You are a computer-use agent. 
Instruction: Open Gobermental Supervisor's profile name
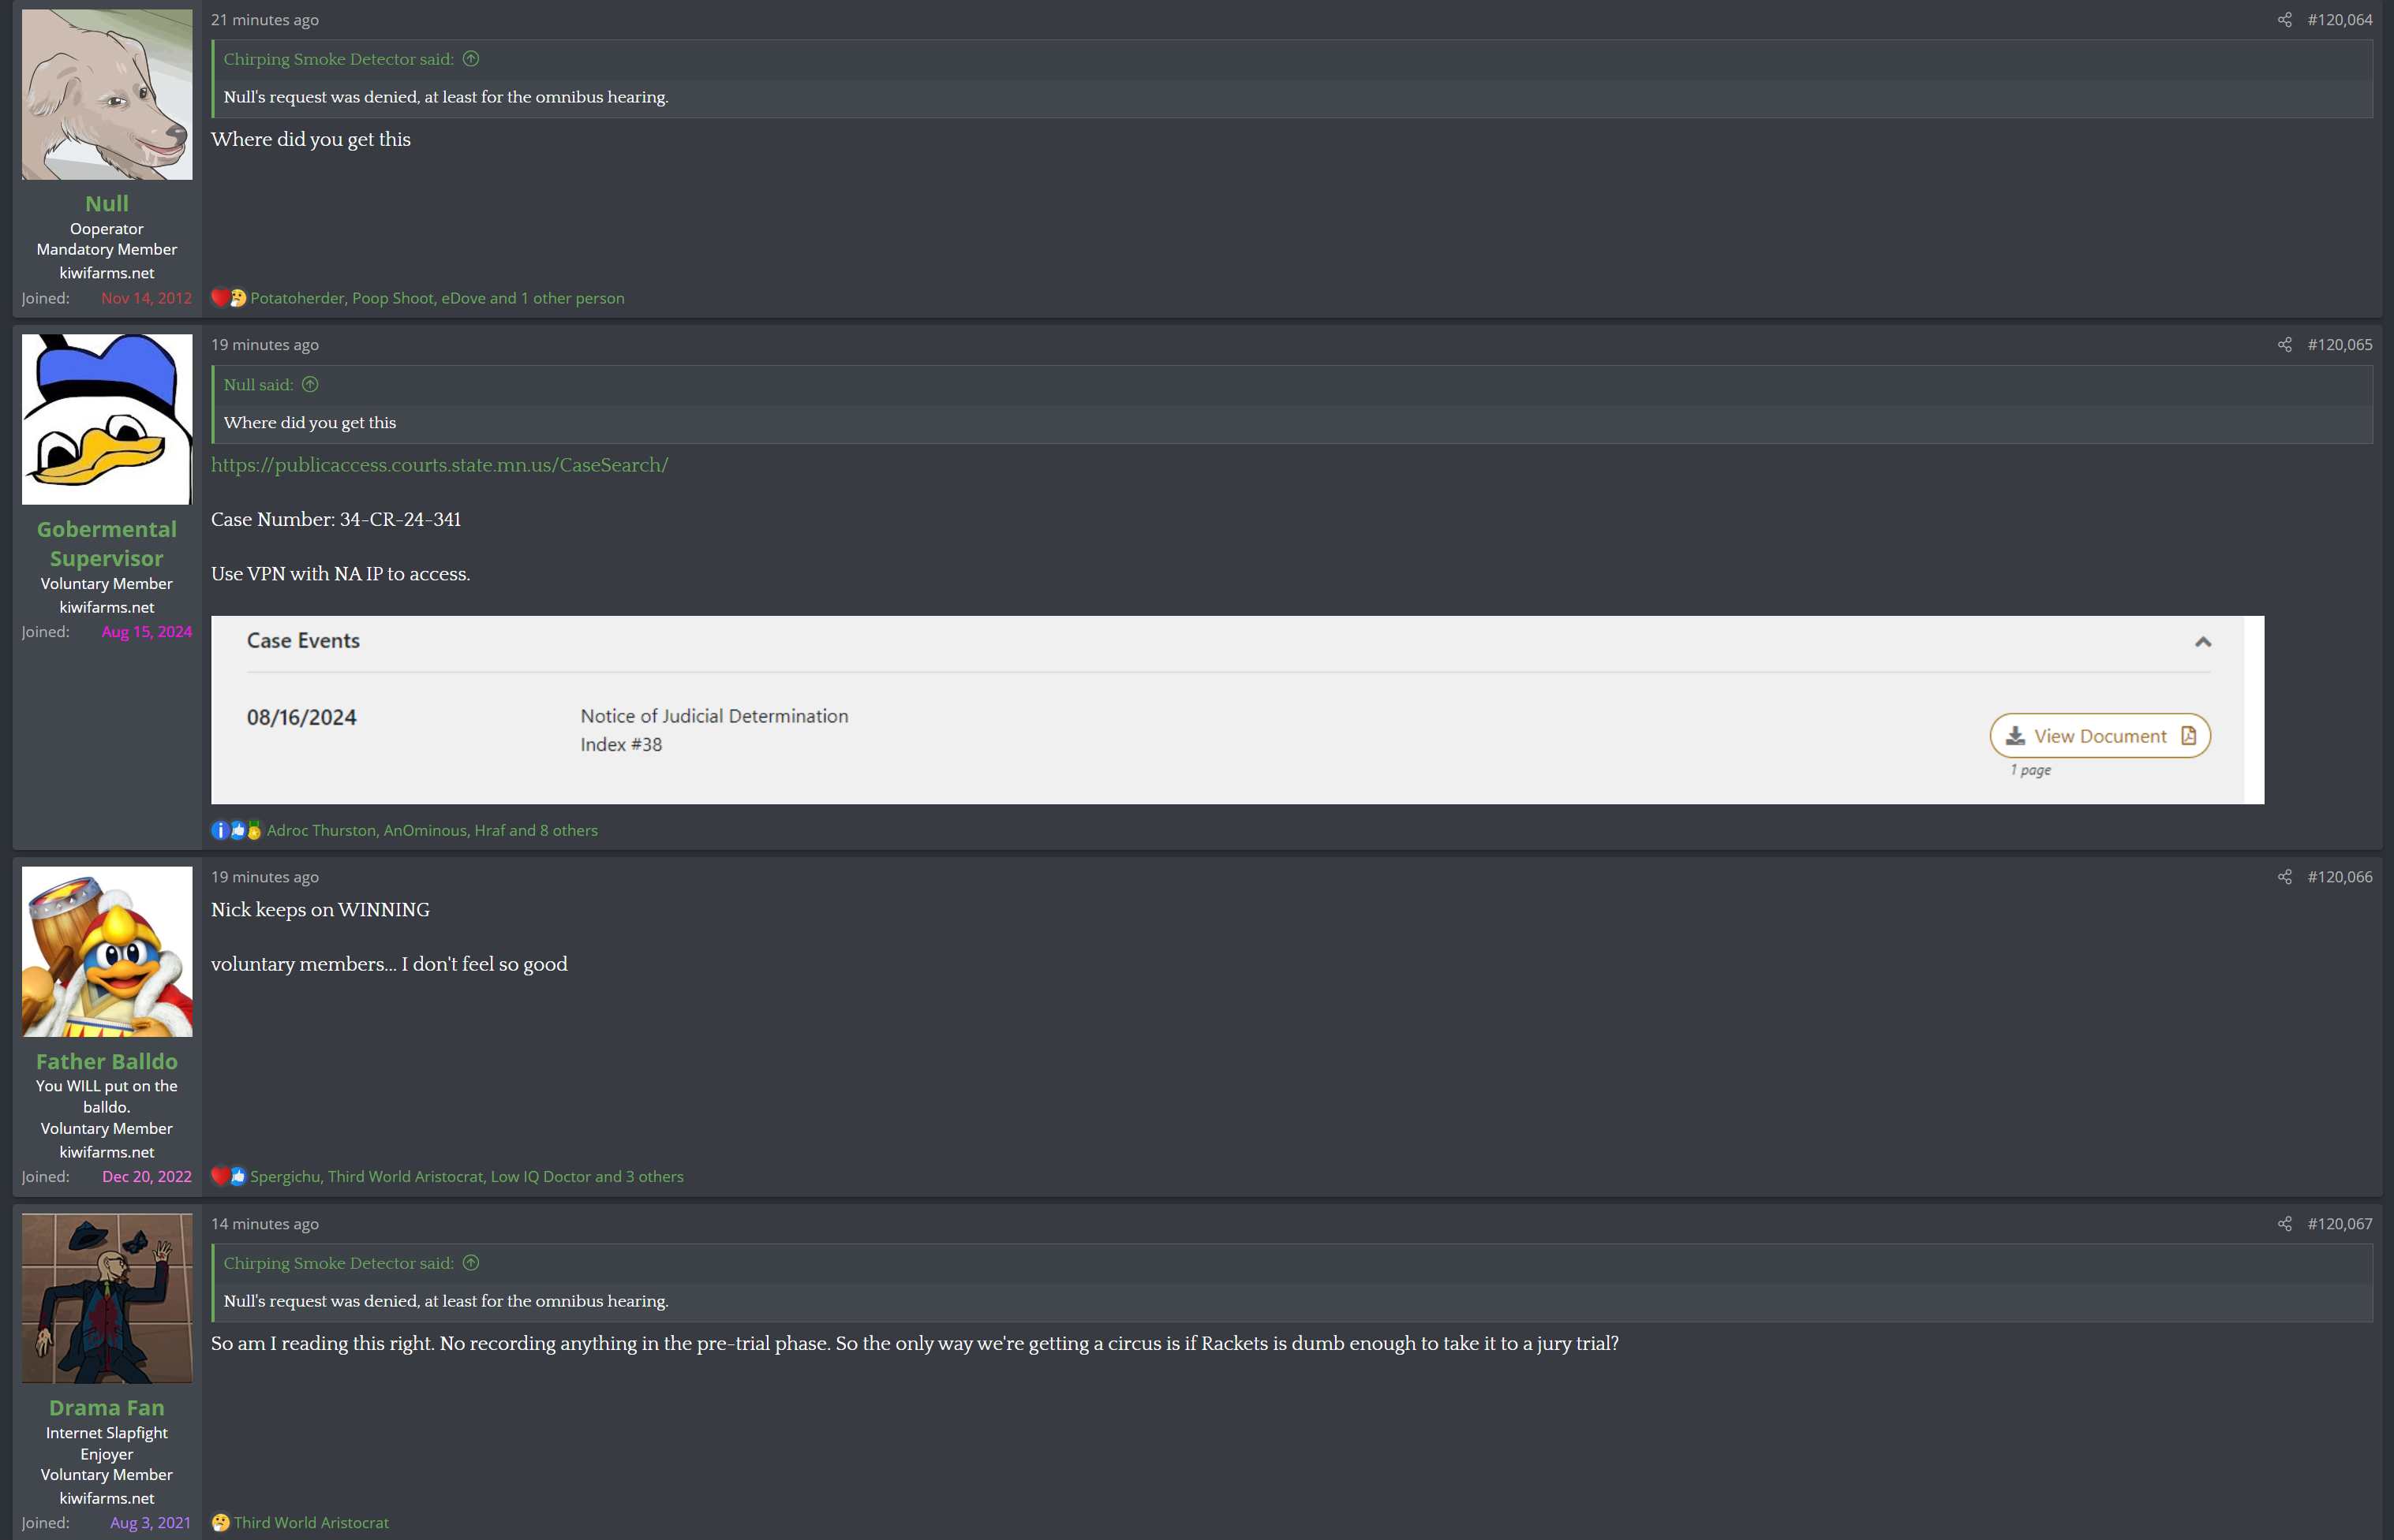[x=107, y=544]
